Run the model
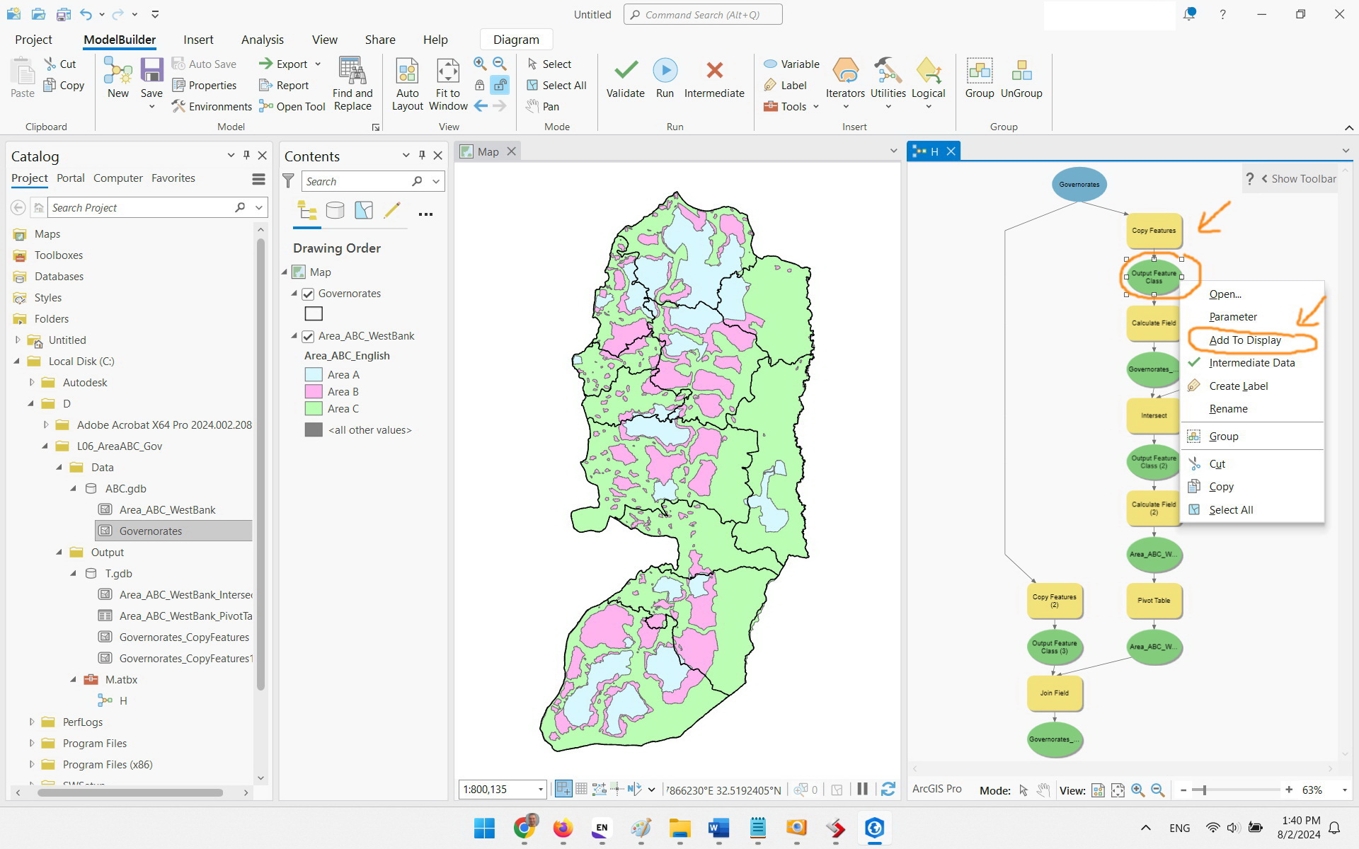The width and height of the screenshot is (1359, 849). [x=665, y=78]
